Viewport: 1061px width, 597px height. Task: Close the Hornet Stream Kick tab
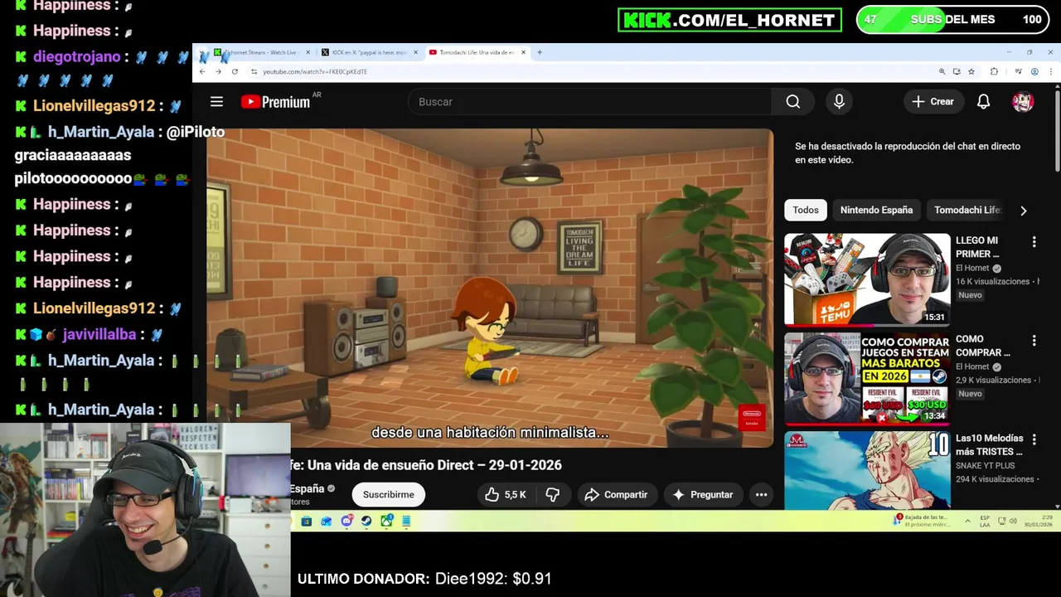308,52
